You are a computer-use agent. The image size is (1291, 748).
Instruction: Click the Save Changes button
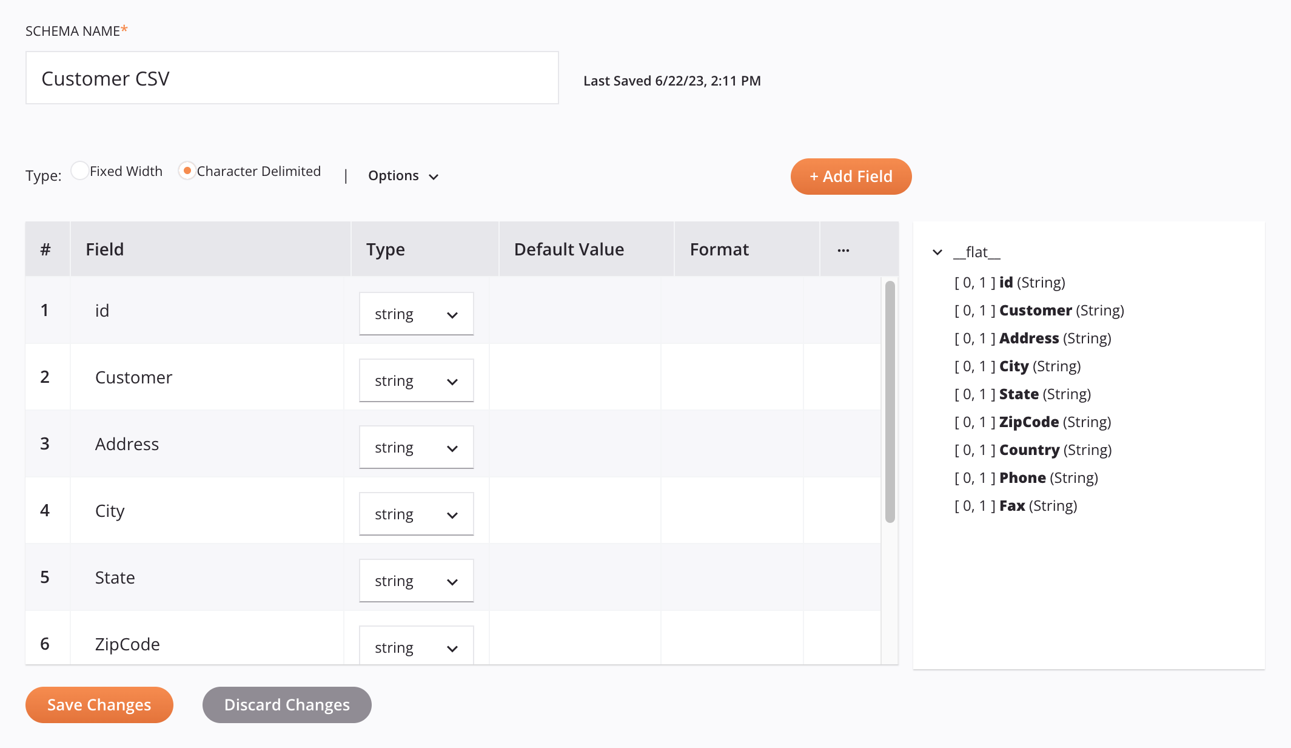[99, 704]
